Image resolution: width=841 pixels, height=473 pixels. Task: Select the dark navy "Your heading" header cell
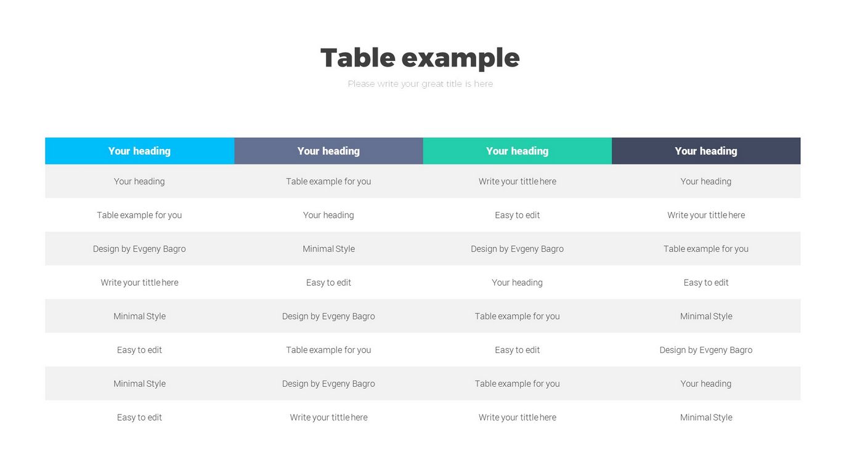tap(705, 151)
